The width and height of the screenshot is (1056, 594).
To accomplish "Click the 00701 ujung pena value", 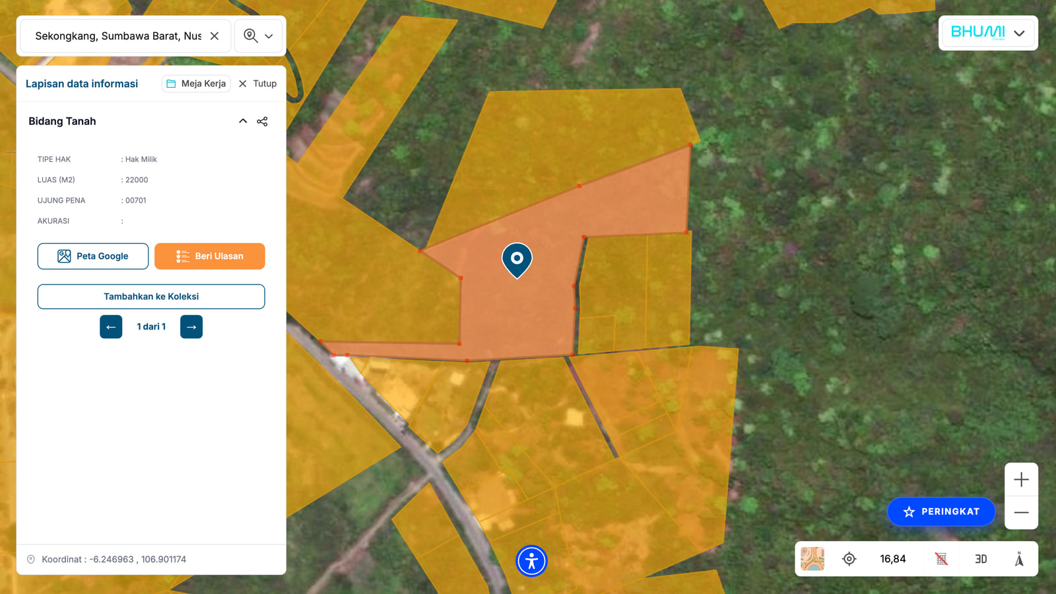I will click(x=136, y=201).
